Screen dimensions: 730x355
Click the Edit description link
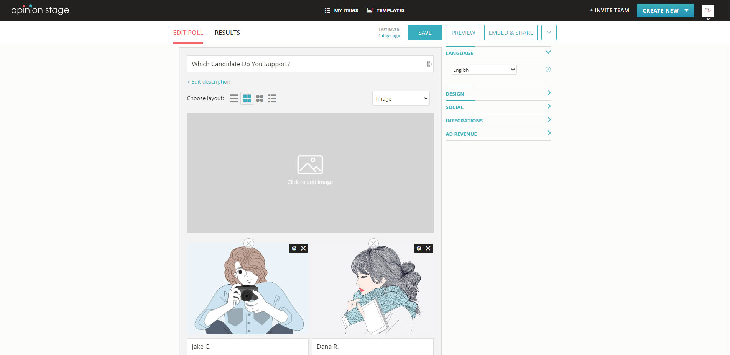pyautogui.click(x=209, y=82)
